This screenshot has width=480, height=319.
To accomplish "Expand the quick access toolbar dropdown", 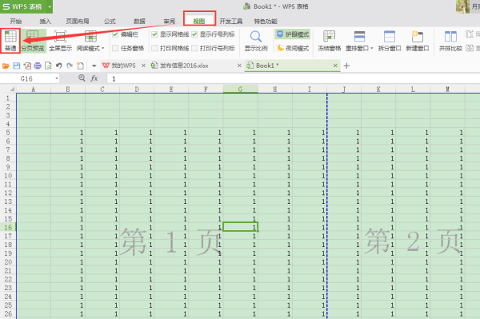I will [x=94, y=66].
